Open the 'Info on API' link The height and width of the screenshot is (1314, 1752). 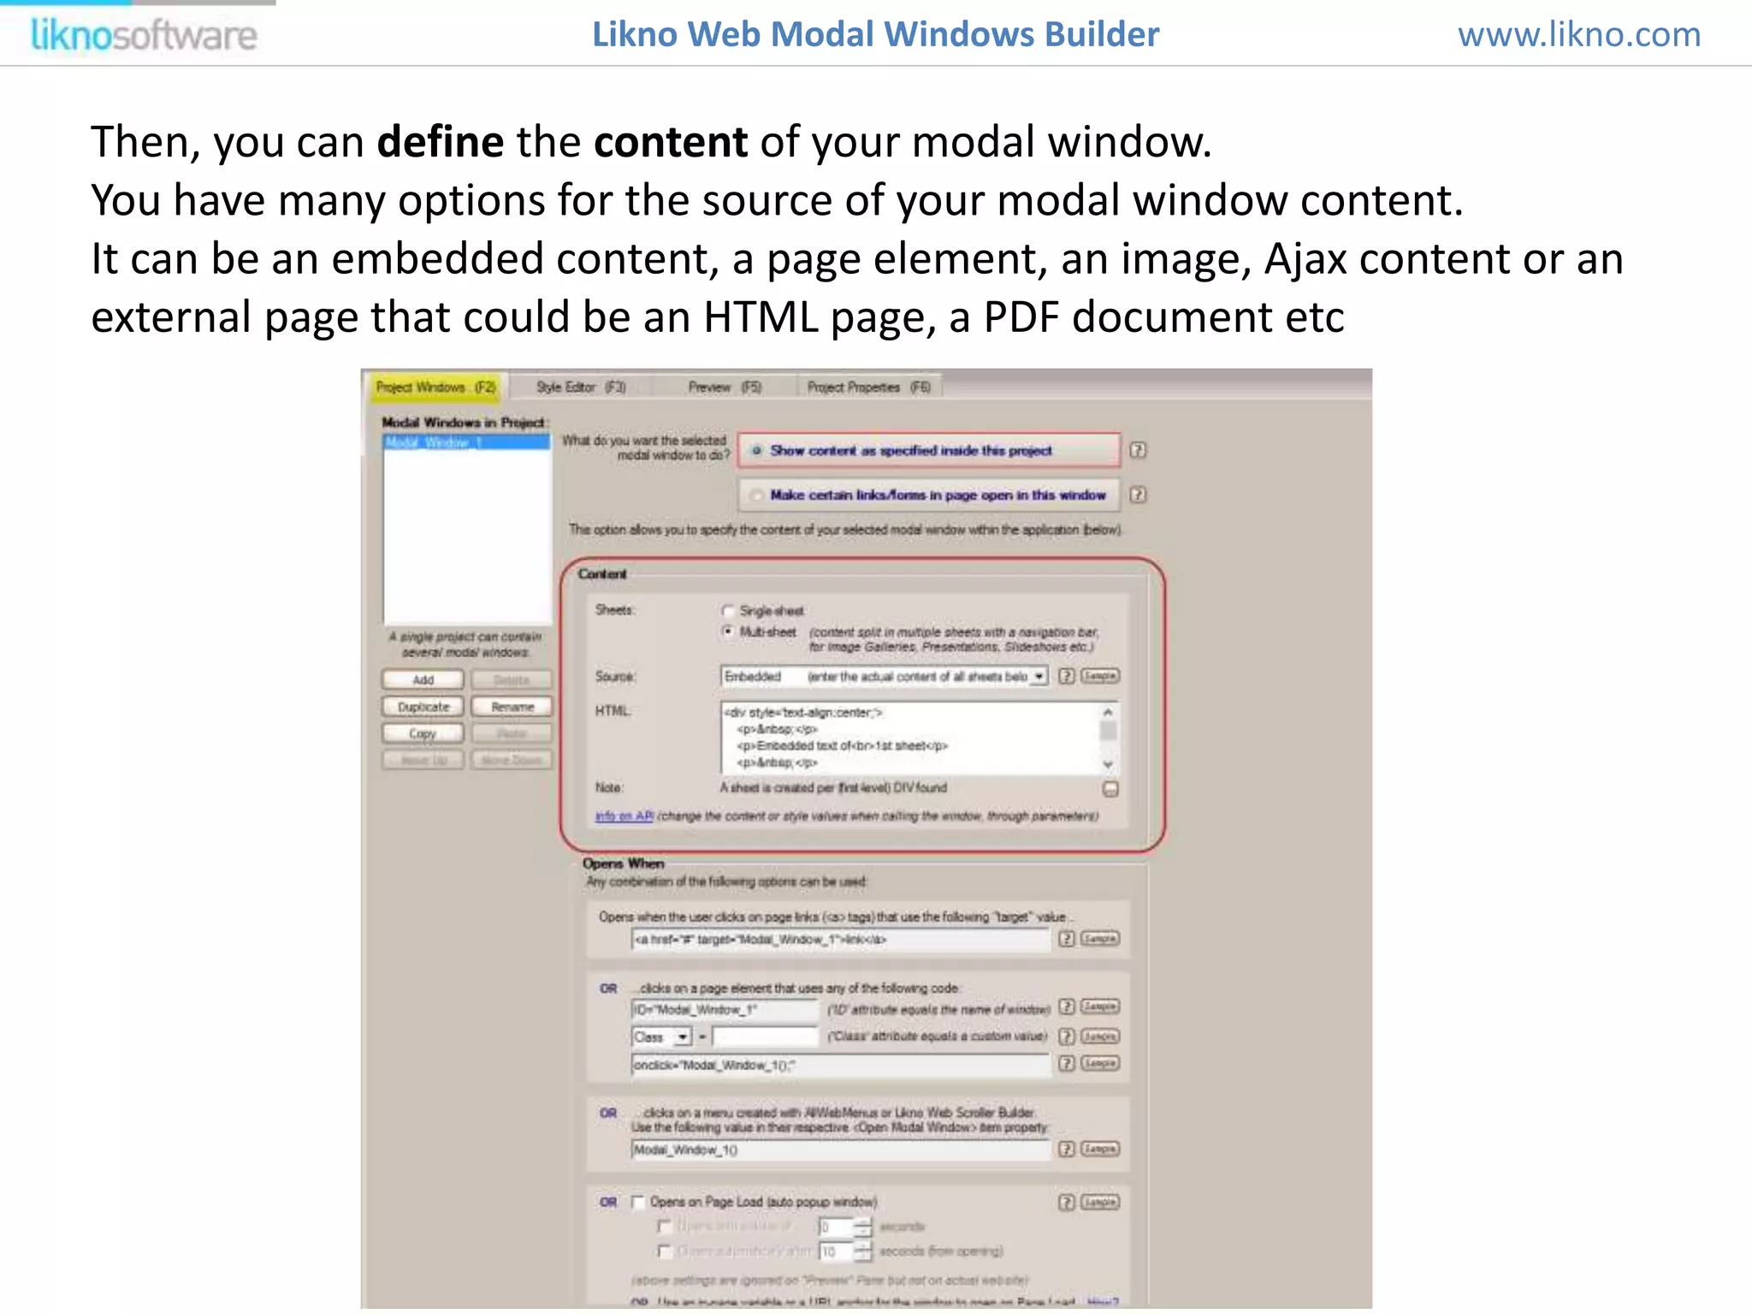coord(624,816)
